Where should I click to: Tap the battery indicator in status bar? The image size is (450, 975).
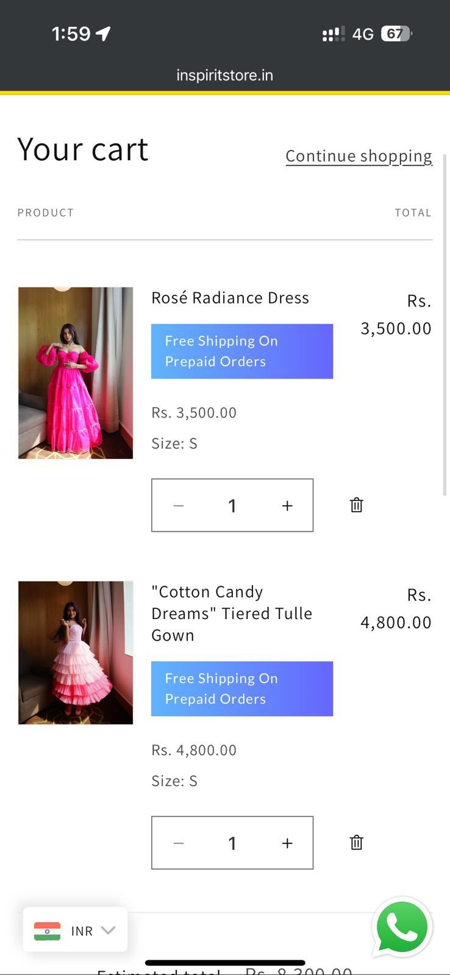click(396, 34)
